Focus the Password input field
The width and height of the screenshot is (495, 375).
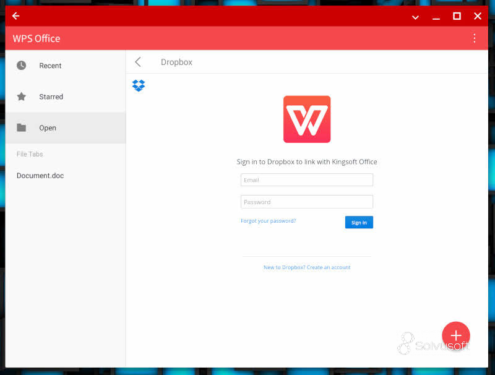(307, 202)
